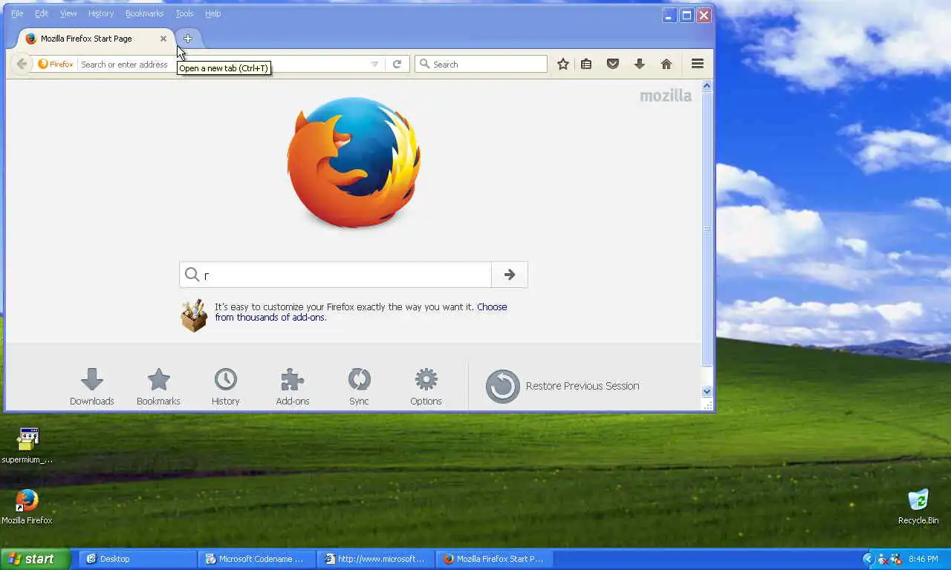Click the vertical scrollbar thumb

point(707,229)
